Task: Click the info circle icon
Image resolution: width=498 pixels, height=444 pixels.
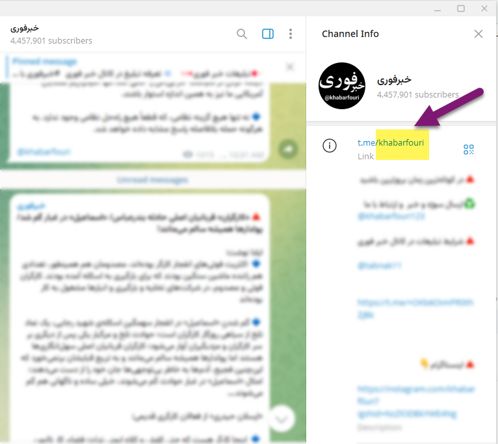Action: [x=330, y=146]
